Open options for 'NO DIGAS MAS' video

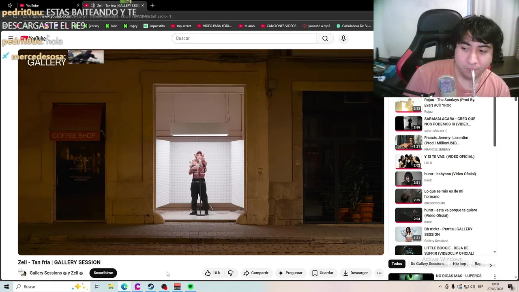[495, 277]
